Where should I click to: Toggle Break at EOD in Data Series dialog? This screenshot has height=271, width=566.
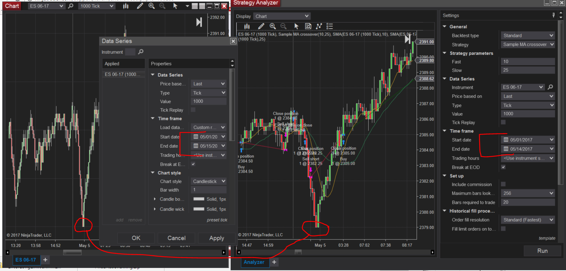tap(193, 164)
